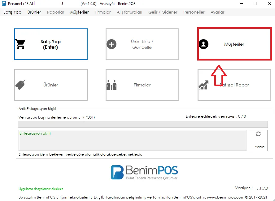Click the 'Versiyon : v.1.9.0' text
275x201 pixels.
(251, 188)
